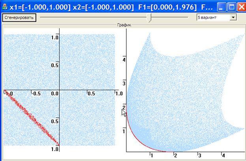
Task: Click the '4' label on right plot horizontal axis
Action: (x=223, y=155)
